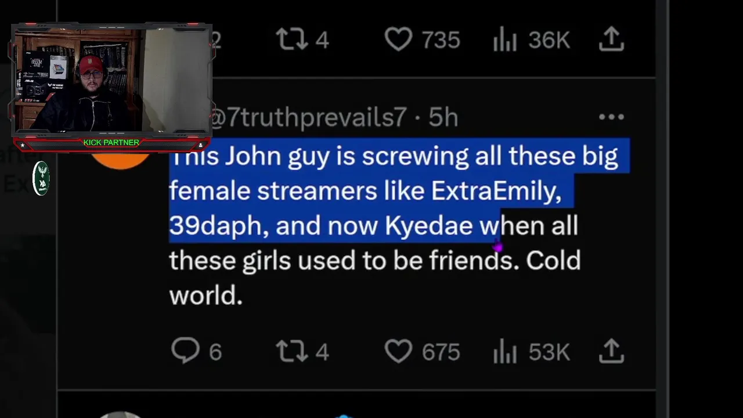Like the post with 675 likes
Viewport: 743px width, 418px height.
(398, 351)
